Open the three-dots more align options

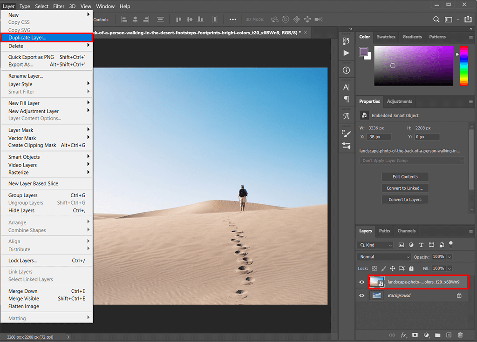pos(233,20)
